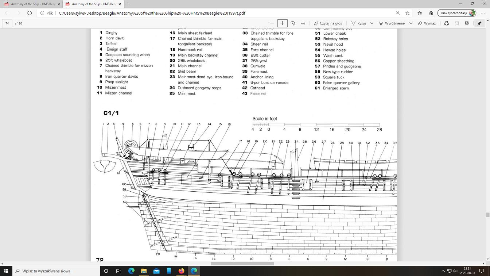490x276 pixels.
Task: Click the zoom in plus icon
Action: click(282, 23)
